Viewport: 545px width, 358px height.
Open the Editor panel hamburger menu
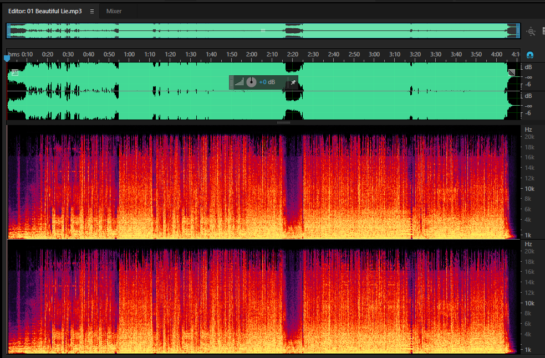[92, 12]
